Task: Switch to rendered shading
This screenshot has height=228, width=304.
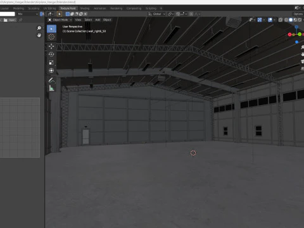Action: coord(300,20)
